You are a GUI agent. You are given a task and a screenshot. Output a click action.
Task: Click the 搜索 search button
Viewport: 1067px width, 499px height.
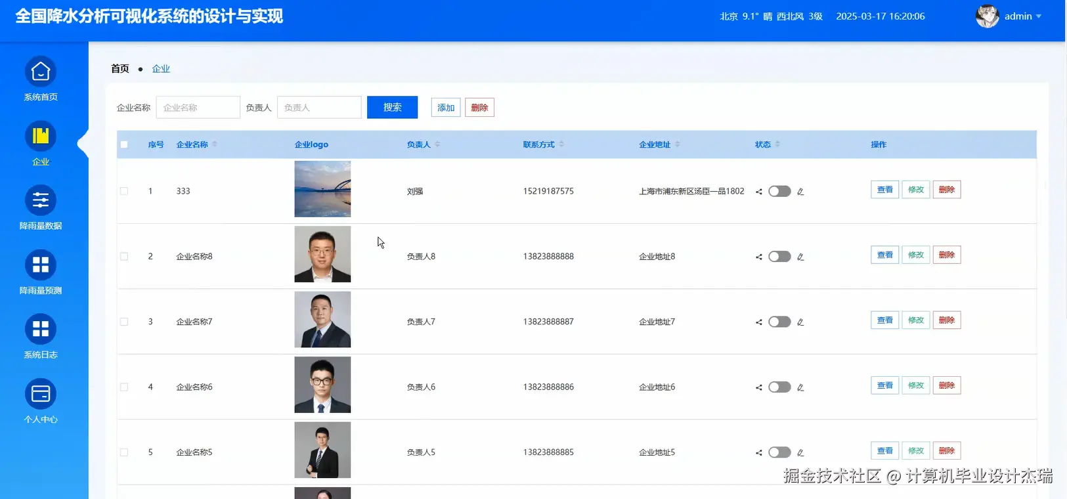pyautogui.click(x=392, y=107)
